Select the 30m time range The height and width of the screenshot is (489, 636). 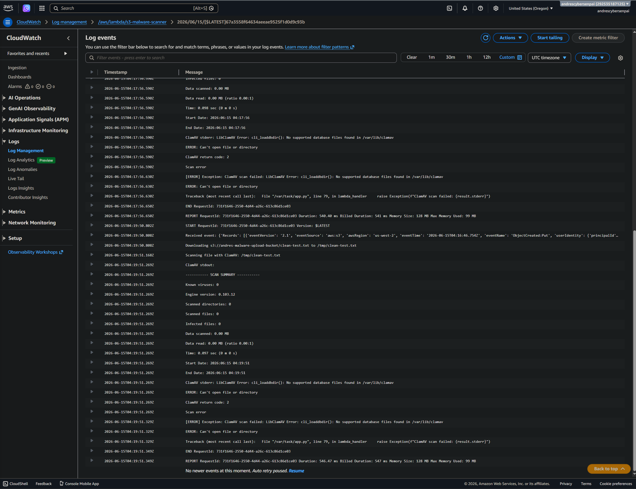click(450, 57)
